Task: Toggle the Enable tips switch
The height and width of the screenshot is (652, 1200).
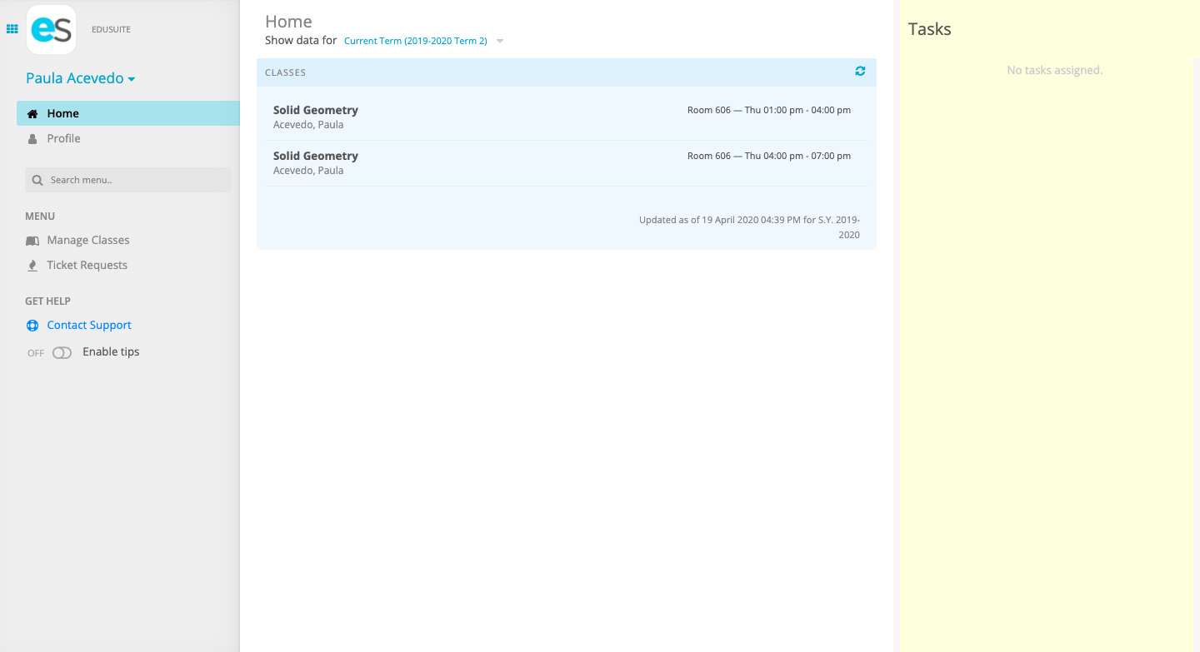Action: 62,353
